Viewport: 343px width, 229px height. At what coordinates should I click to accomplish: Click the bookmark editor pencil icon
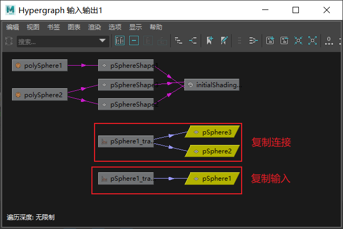[x=224, y=40]
